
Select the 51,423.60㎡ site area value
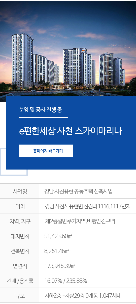click(58, 236)
